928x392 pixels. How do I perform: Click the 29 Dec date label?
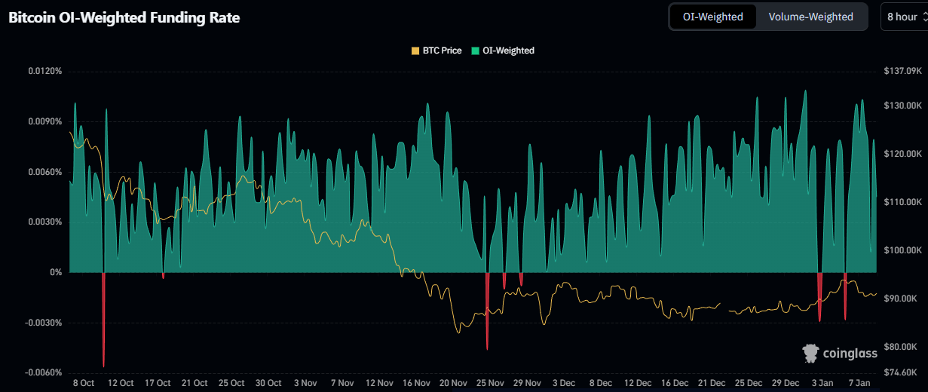click(786, 383)
